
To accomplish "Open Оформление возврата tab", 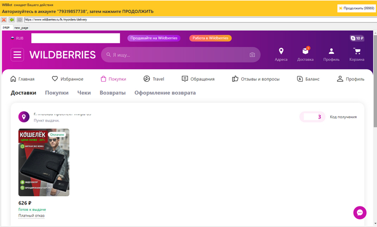I will tap(165, 93).
